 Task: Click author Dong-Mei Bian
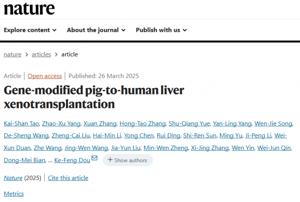(24, 160)
